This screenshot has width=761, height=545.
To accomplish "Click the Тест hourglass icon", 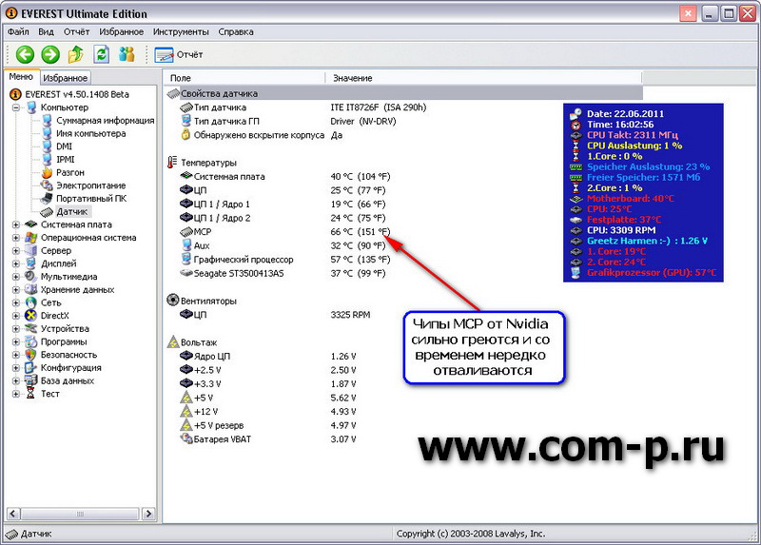I will click(x=31, y=394).
